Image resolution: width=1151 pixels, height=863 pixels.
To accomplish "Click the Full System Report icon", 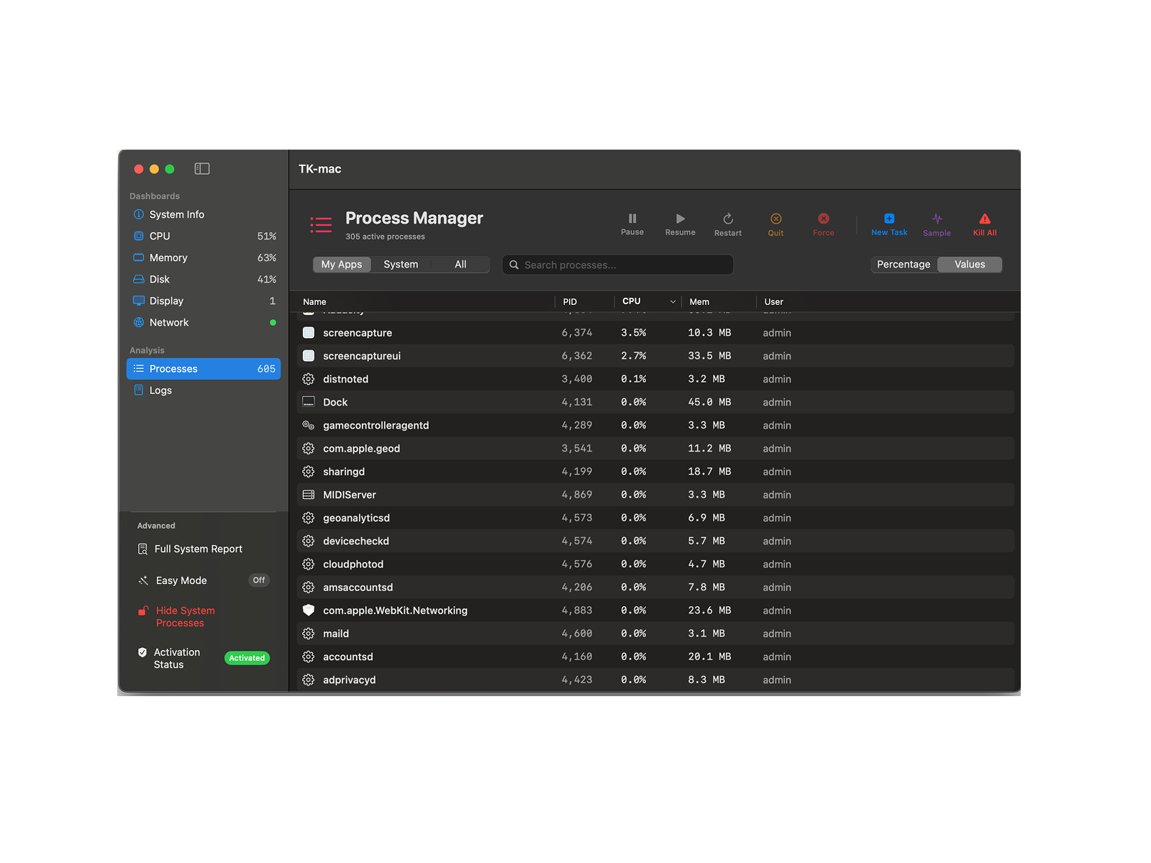I will [142, 549].
